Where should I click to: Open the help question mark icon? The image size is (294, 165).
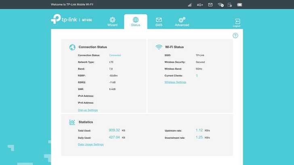coord(235,35)
